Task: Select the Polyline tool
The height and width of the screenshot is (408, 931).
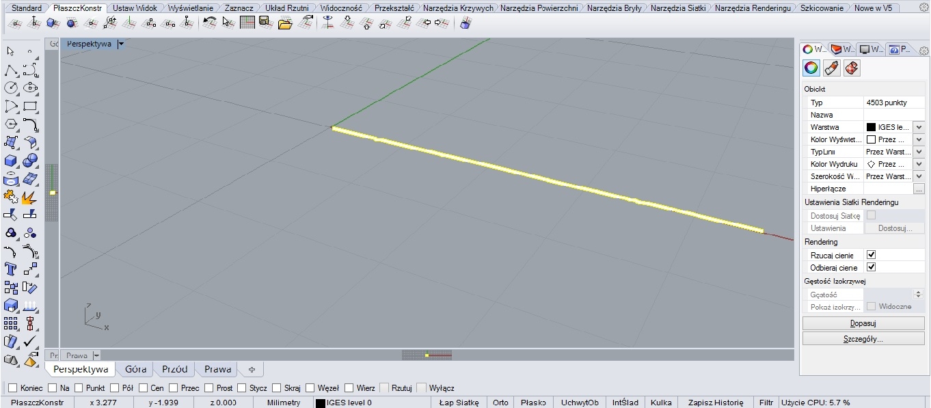Action: tap(10, 70)
